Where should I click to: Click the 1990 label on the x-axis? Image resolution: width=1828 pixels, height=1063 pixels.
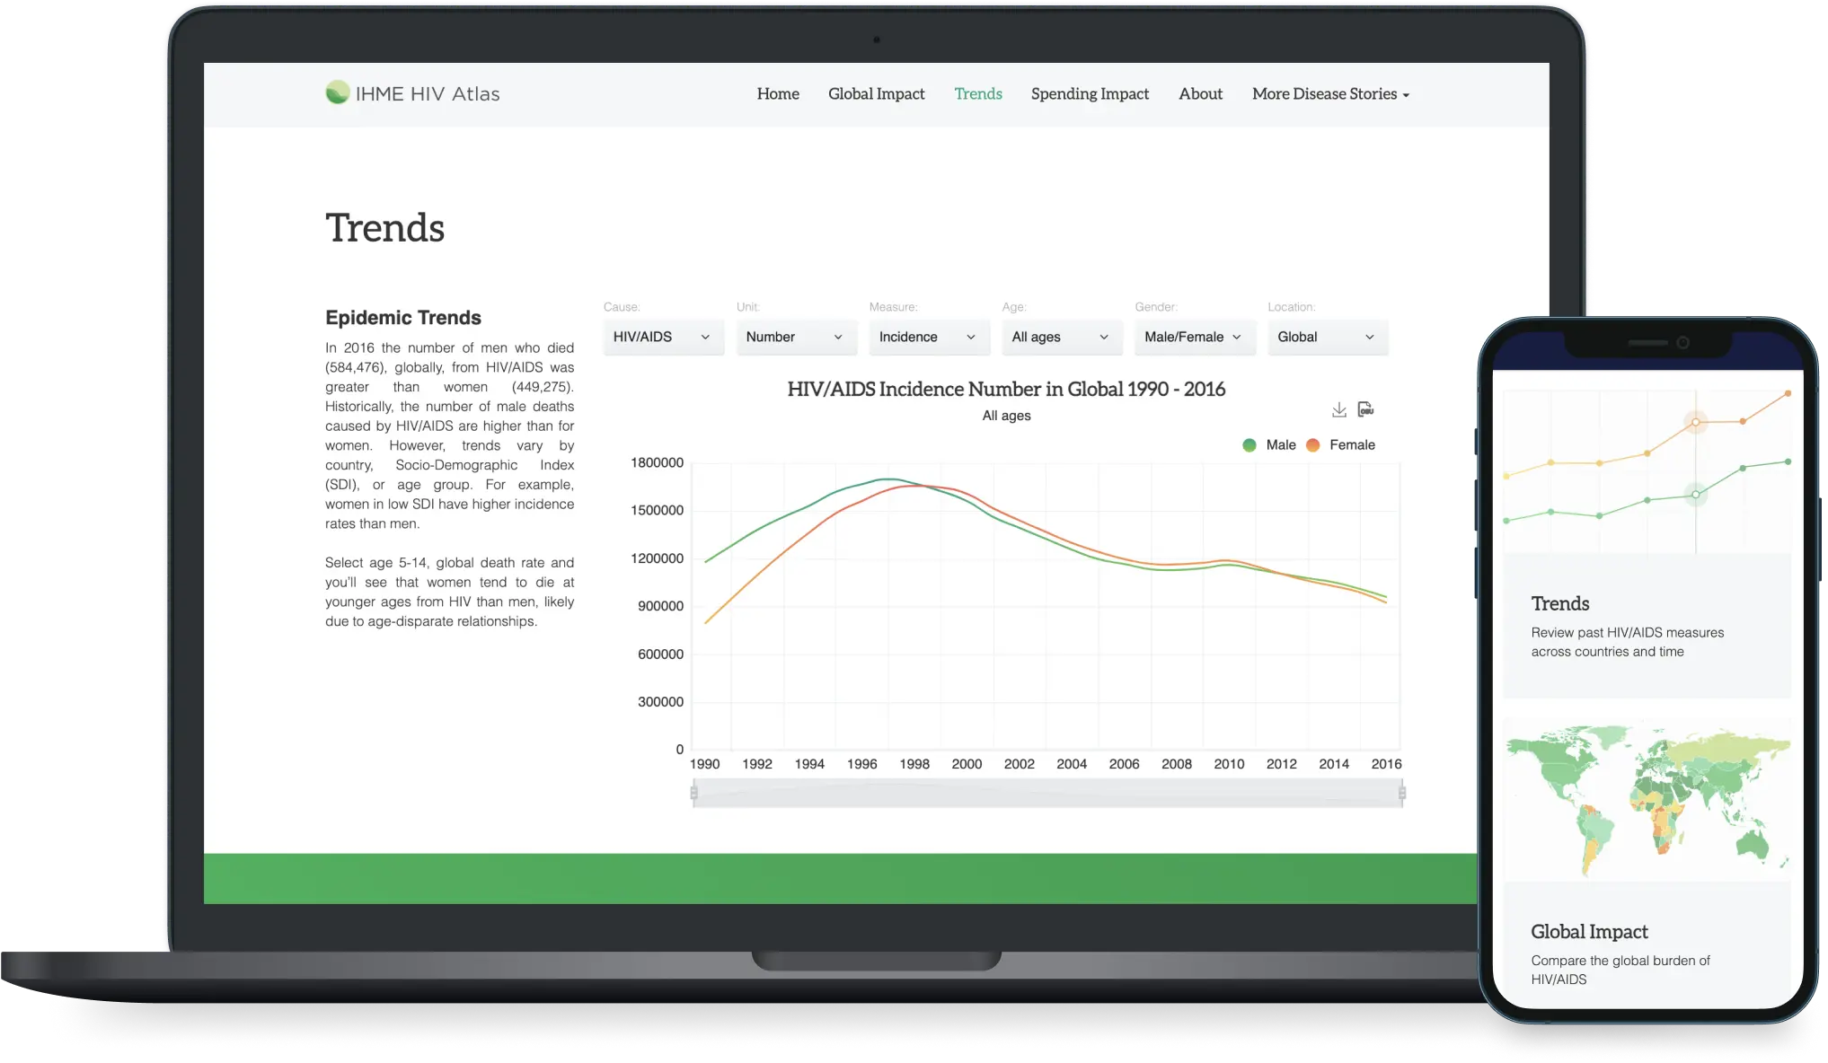pos(704,764)
